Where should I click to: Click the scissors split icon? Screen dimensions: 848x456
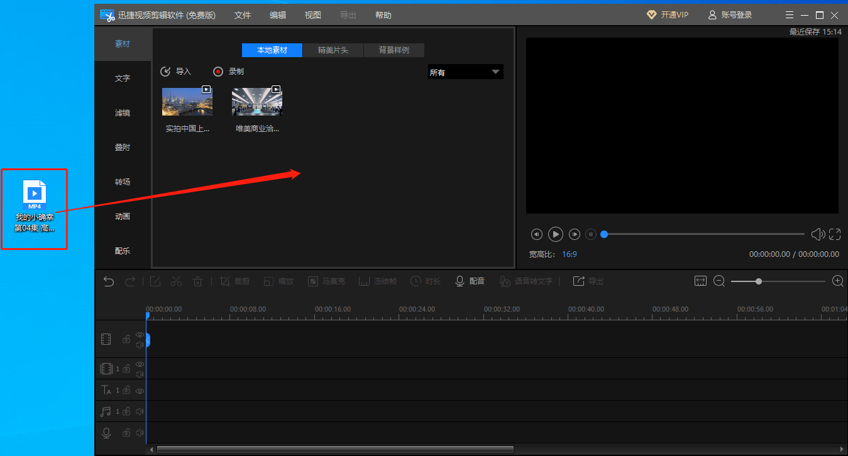[x=176, y=281]
